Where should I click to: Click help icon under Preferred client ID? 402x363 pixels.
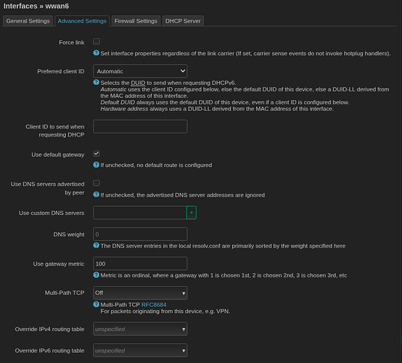(x=96, y=82)
